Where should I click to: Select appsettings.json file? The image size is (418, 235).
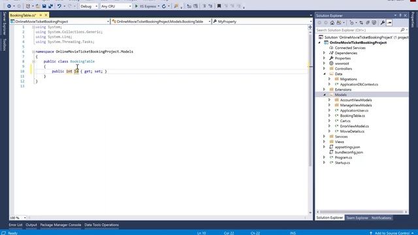tap(347, 147)
